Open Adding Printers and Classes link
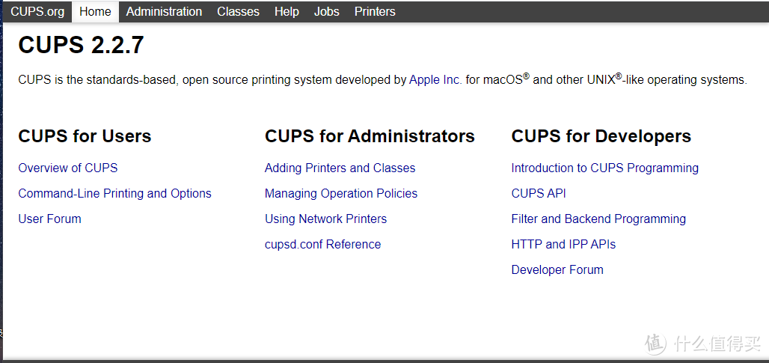Image resolution: width=769 pixels, height=363 pixels. (x=340, y=168)
